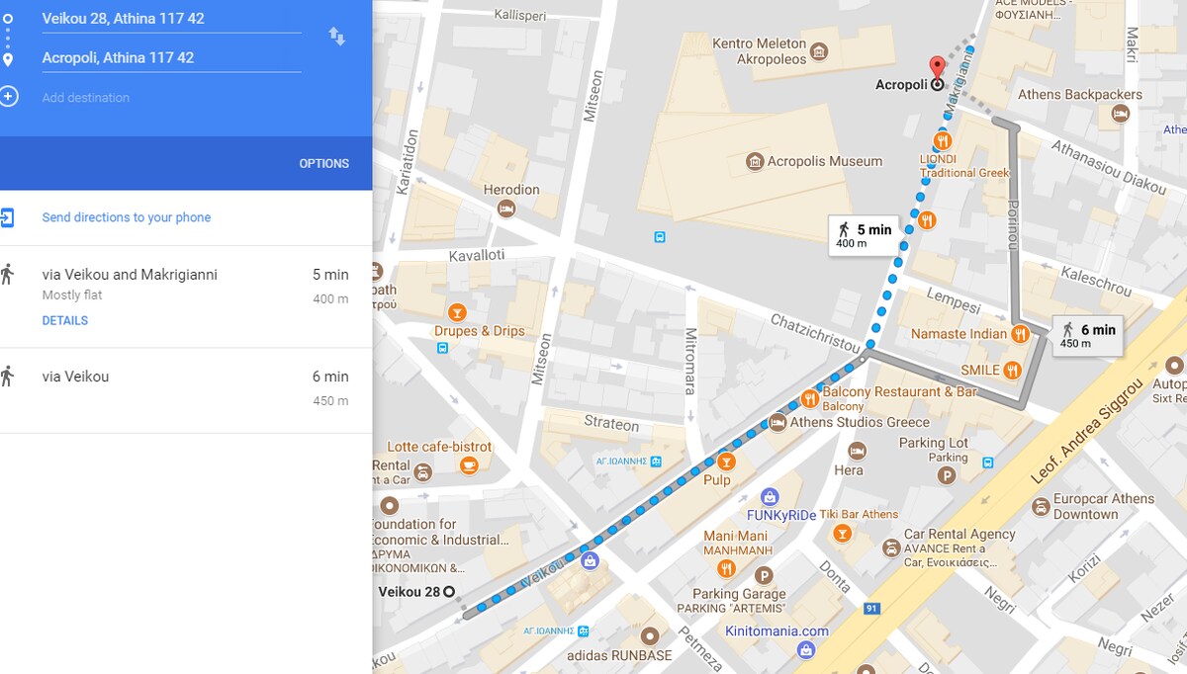Click the 6 min 450 m route label
This screenshot has width=1187, height=674.
coord(1088,336)
